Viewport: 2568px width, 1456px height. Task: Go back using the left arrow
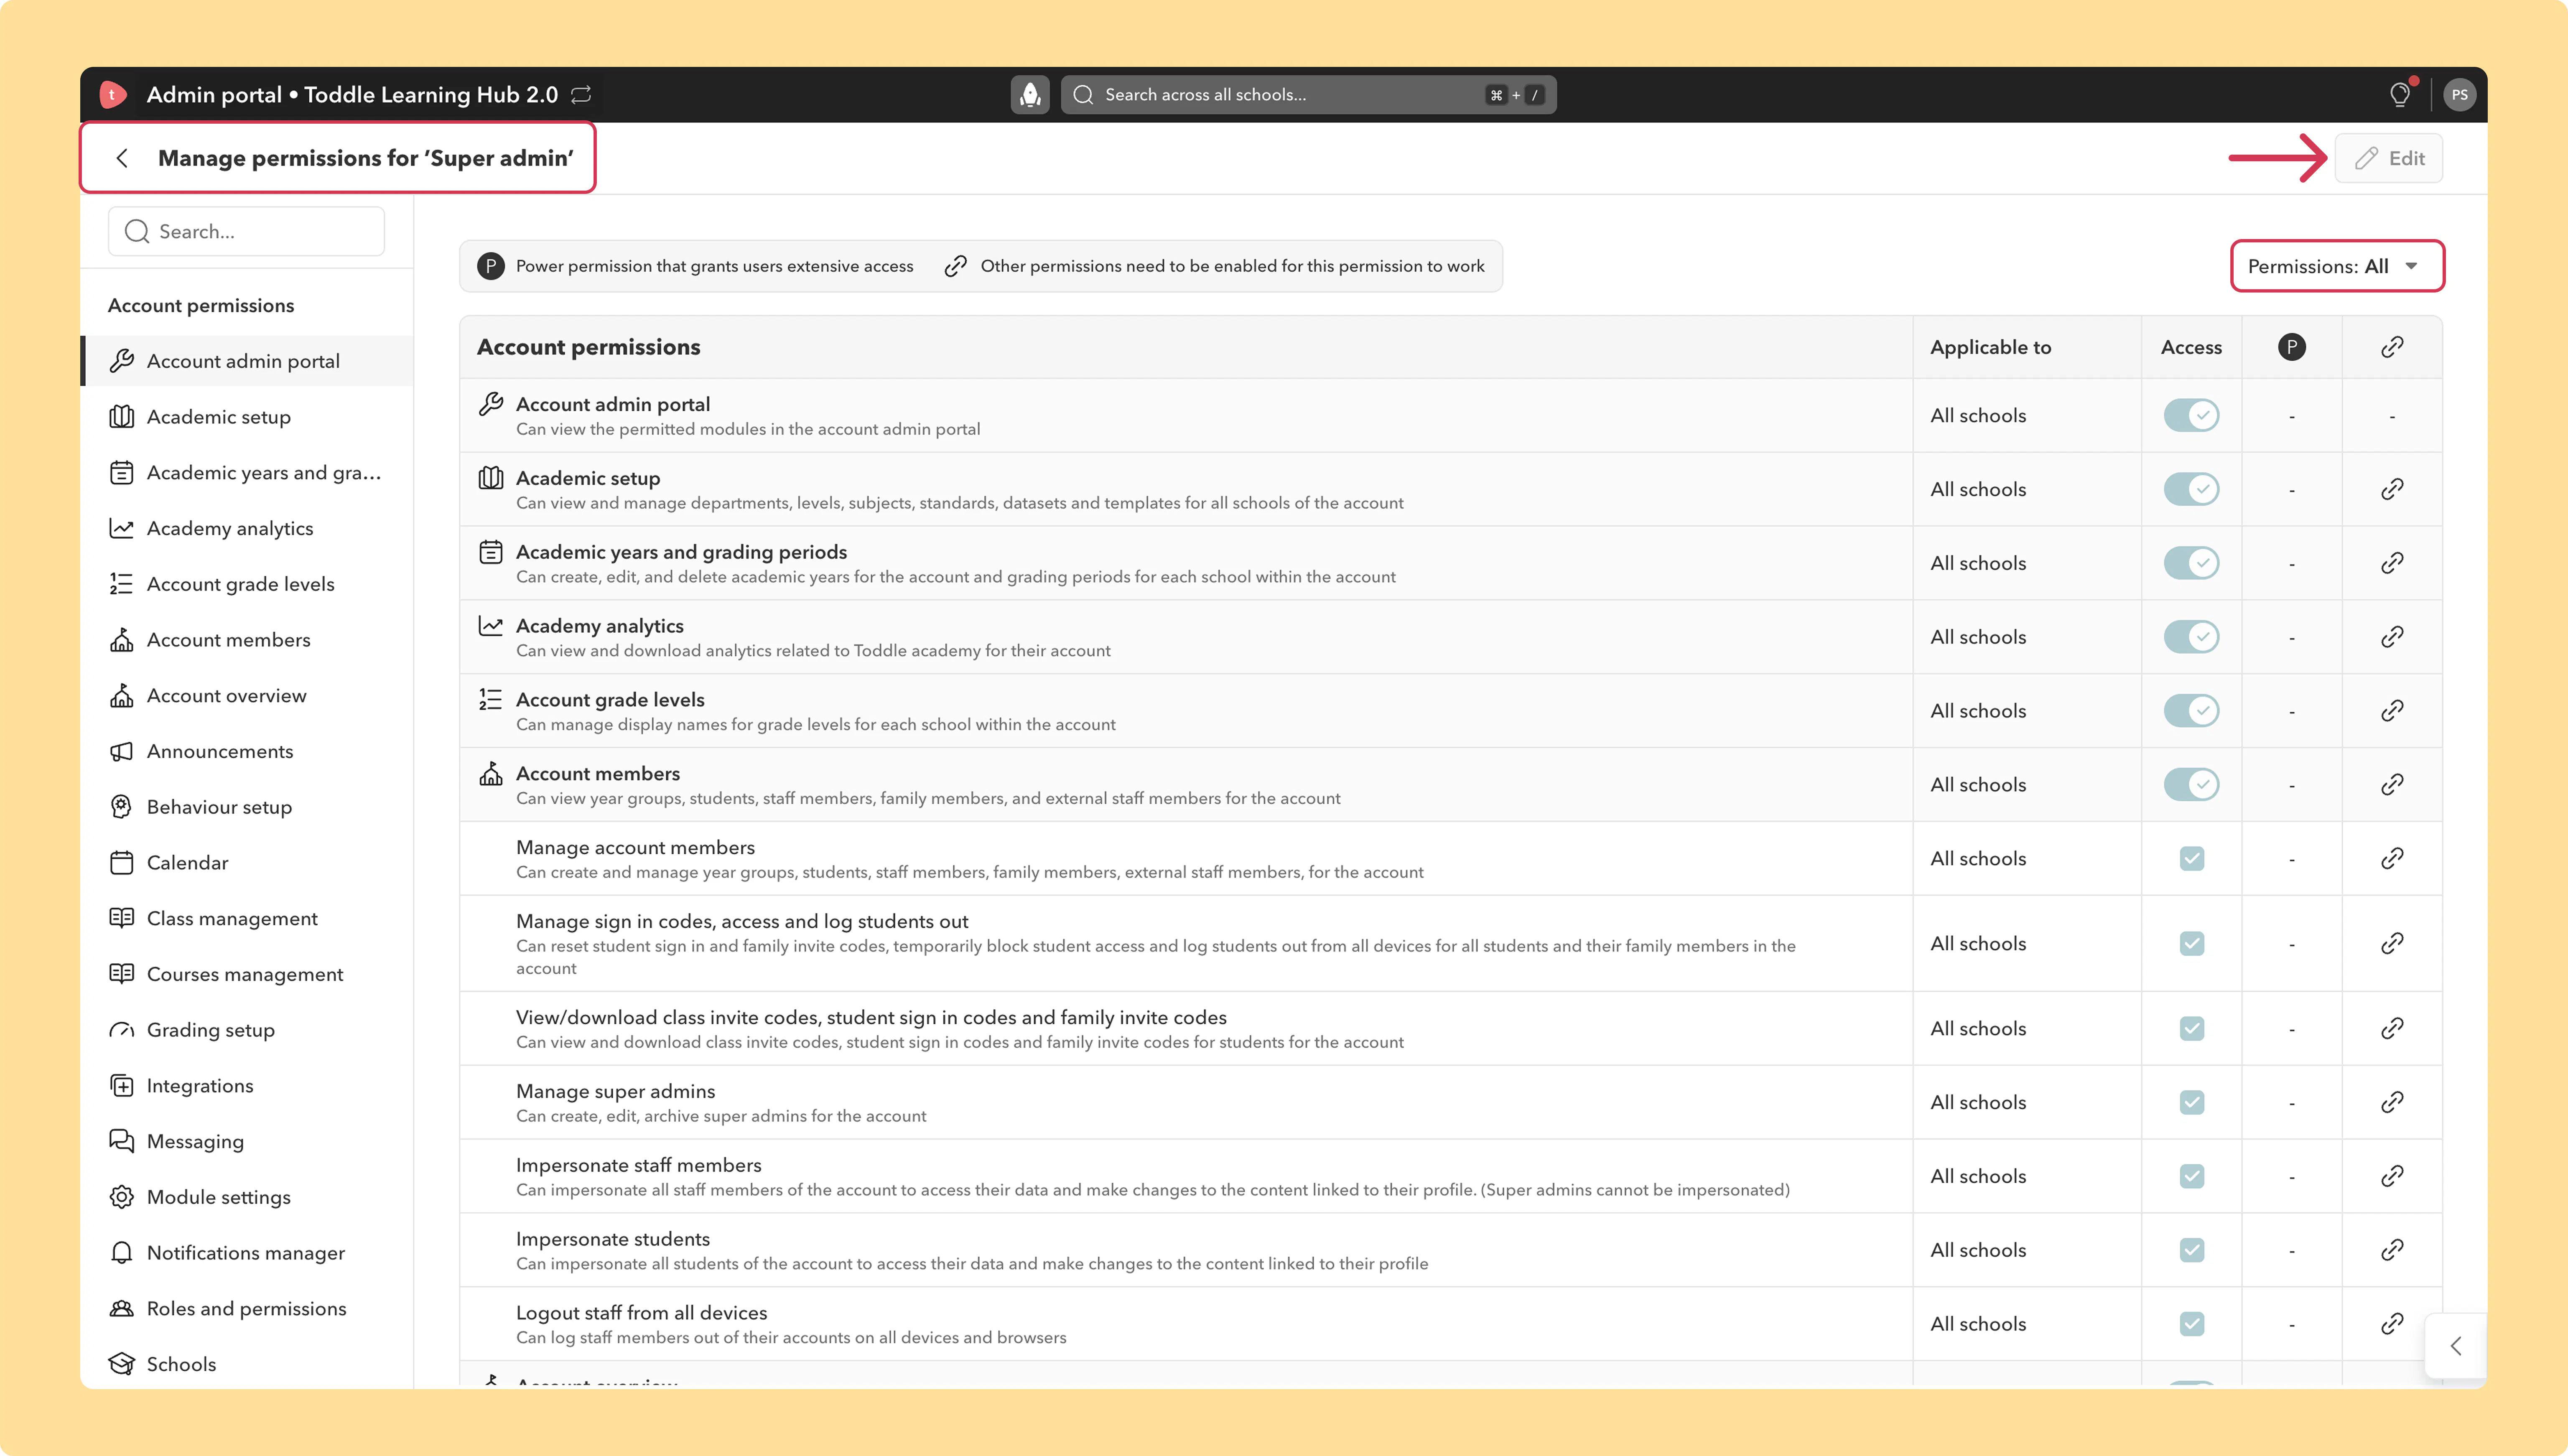point(122,158)
